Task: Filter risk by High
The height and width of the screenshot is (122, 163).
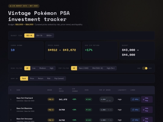Action: pos(52,68)
